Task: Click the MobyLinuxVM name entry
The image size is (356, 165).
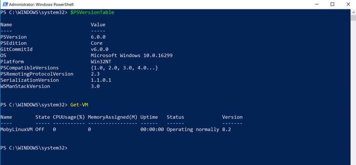Action: (17, 129)
